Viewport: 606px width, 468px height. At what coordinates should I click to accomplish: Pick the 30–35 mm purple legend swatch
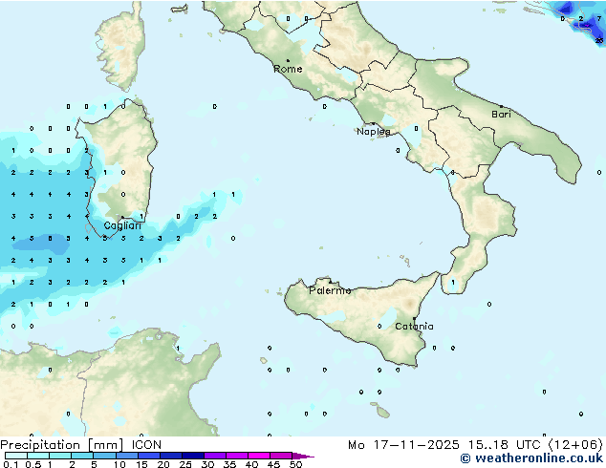(x=215, y=456)
